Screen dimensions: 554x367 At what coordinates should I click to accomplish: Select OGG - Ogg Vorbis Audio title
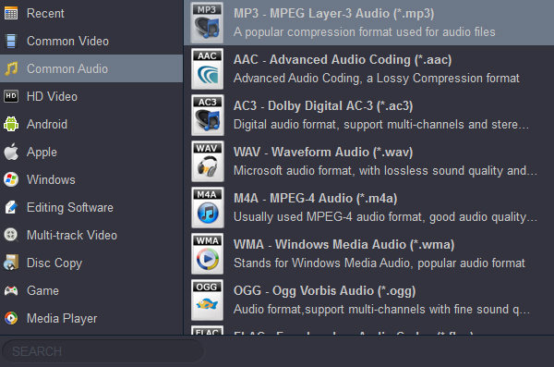(x=324, y=291)
